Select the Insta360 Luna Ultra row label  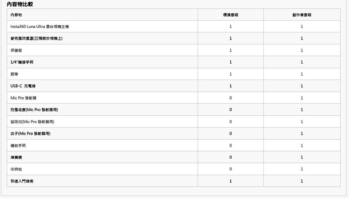point(40,27)
